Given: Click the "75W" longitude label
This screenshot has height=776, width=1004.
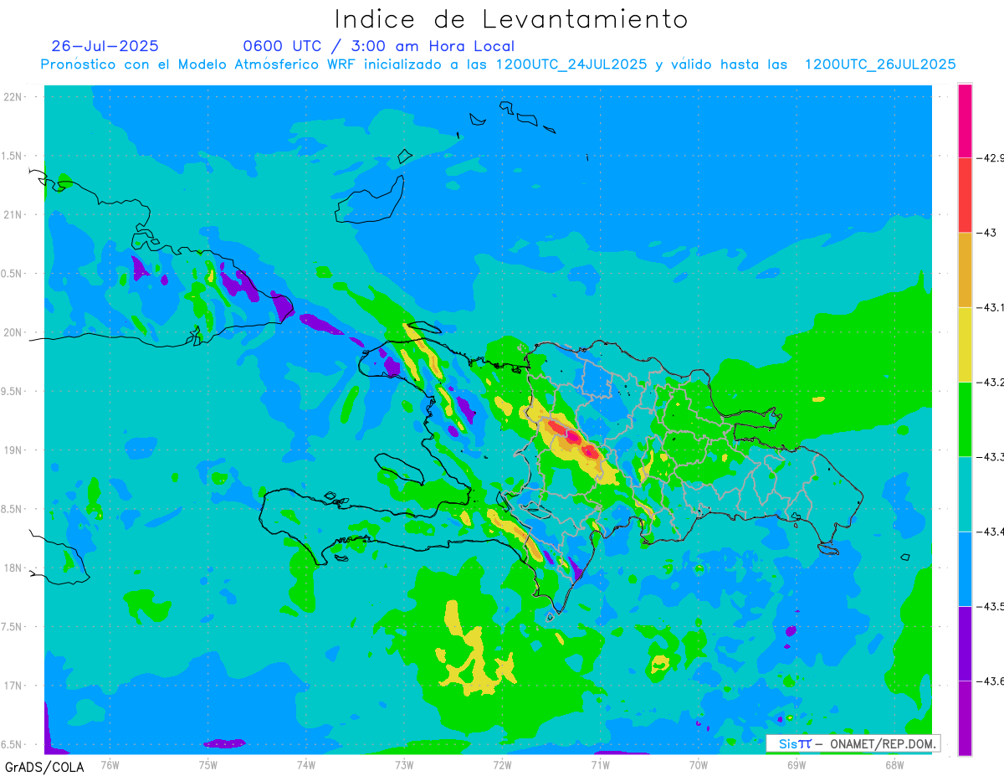Looking at the screenshot, I should (x=207, y=764).
